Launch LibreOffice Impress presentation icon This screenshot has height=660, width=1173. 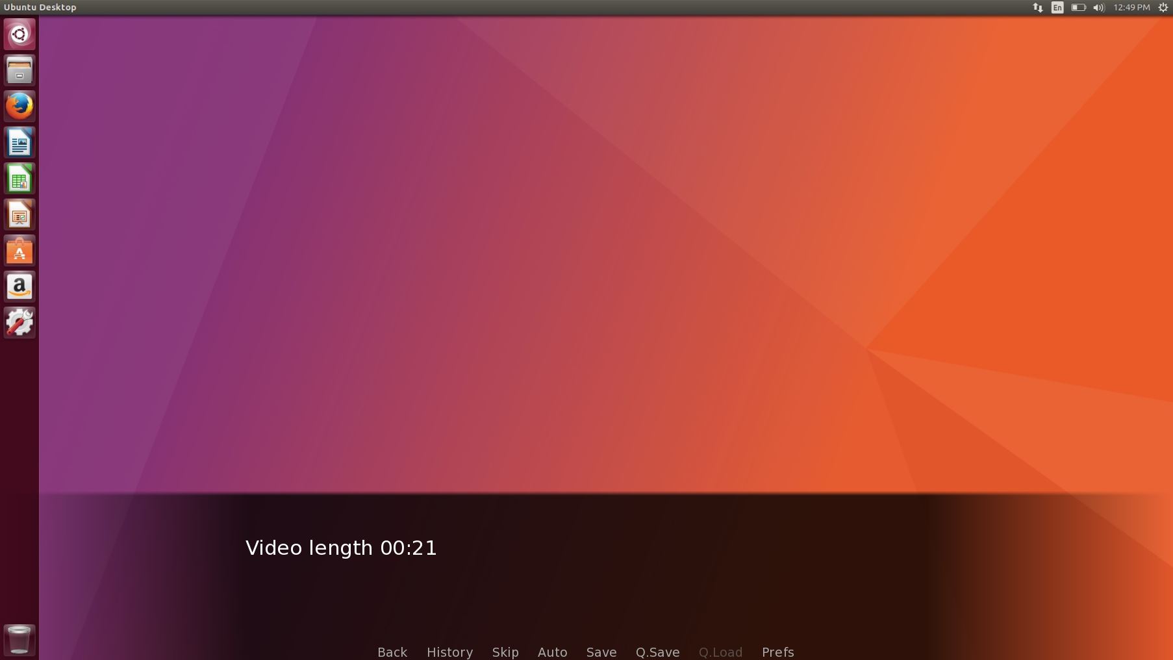click(x=19, y=215)
